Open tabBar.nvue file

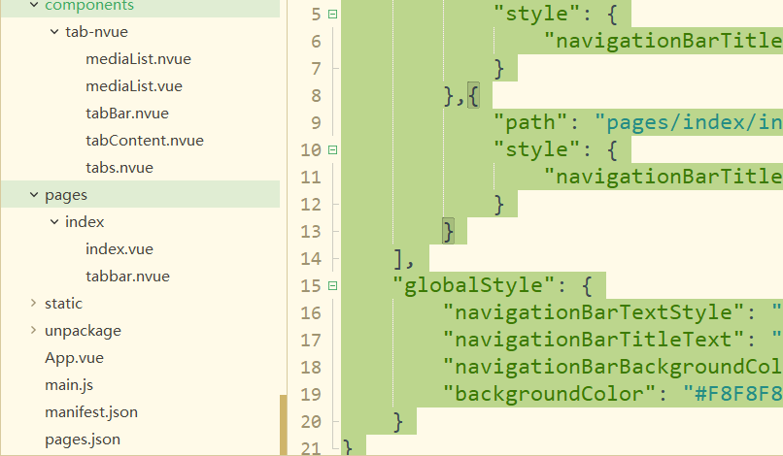click(x=127, y=114)
